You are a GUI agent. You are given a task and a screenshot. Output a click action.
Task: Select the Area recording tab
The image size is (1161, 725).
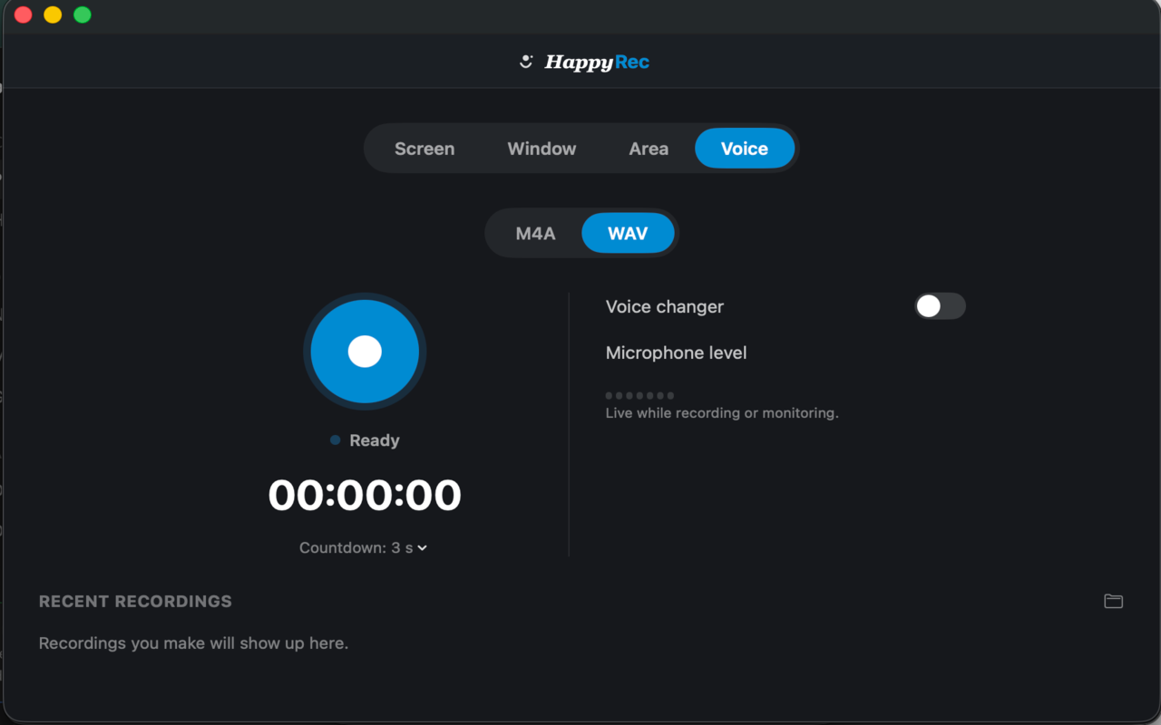(x=649, y=149)
